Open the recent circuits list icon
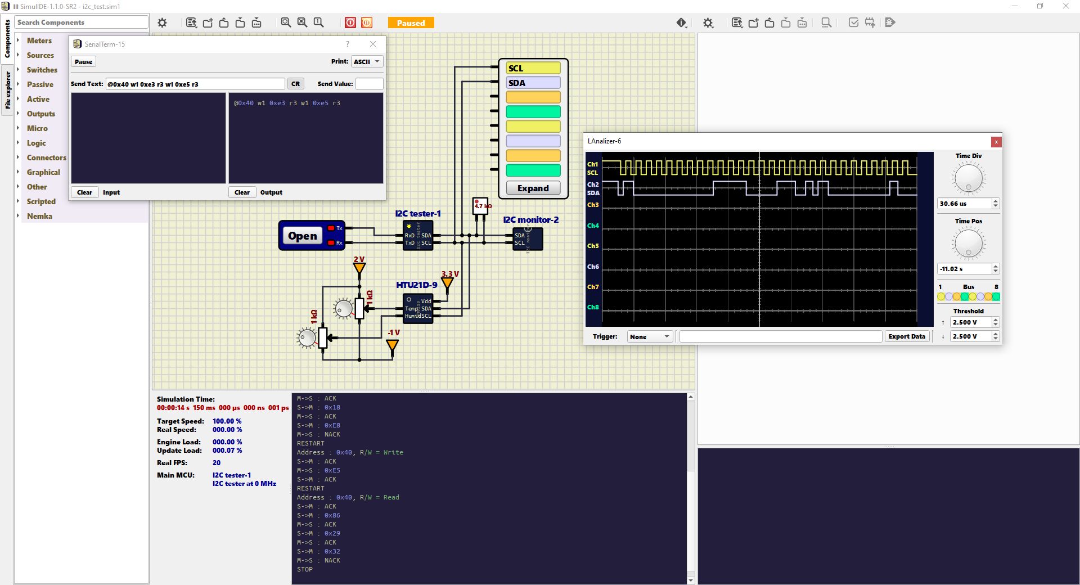1080x585 pixels. tap(191, 22)
